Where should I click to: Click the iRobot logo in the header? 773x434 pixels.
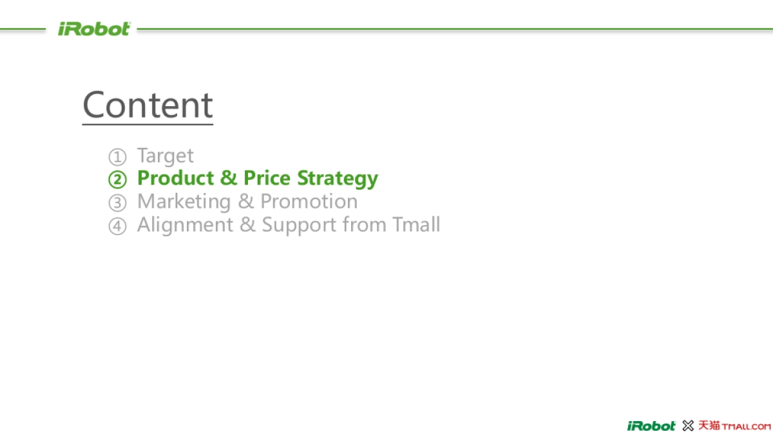[94, 29]
